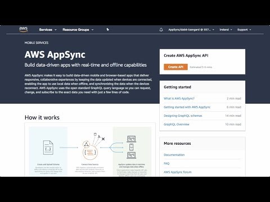Click the Create API button
The height and width of the screenshot is (202, 270).
coord(175,67)
